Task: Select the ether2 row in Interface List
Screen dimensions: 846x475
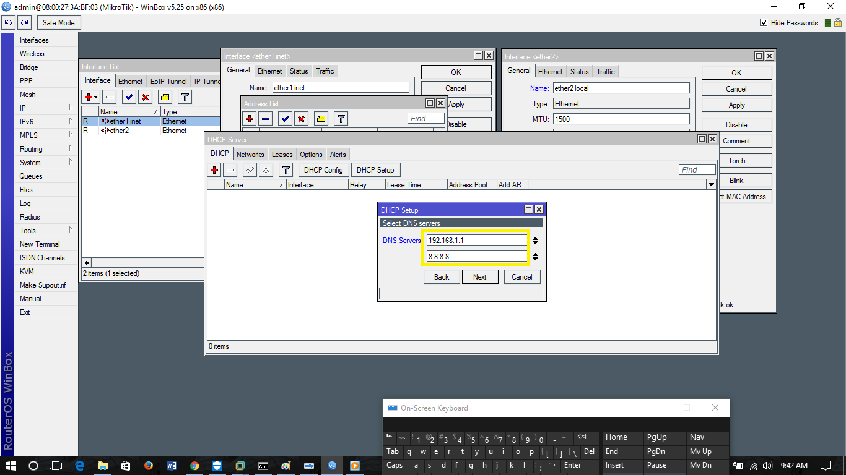Action: [x=150, y=131]
